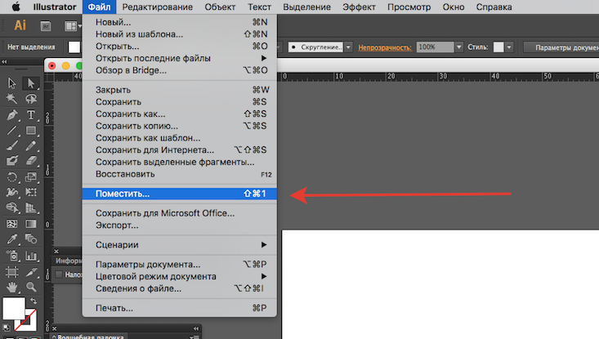The width and height of the screenshot is (599, 339).
Task: Select the Zoom magnifier tool
Action: pos(31,287)
